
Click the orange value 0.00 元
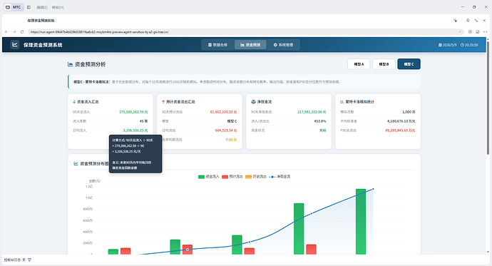click(x=231, y=140)
